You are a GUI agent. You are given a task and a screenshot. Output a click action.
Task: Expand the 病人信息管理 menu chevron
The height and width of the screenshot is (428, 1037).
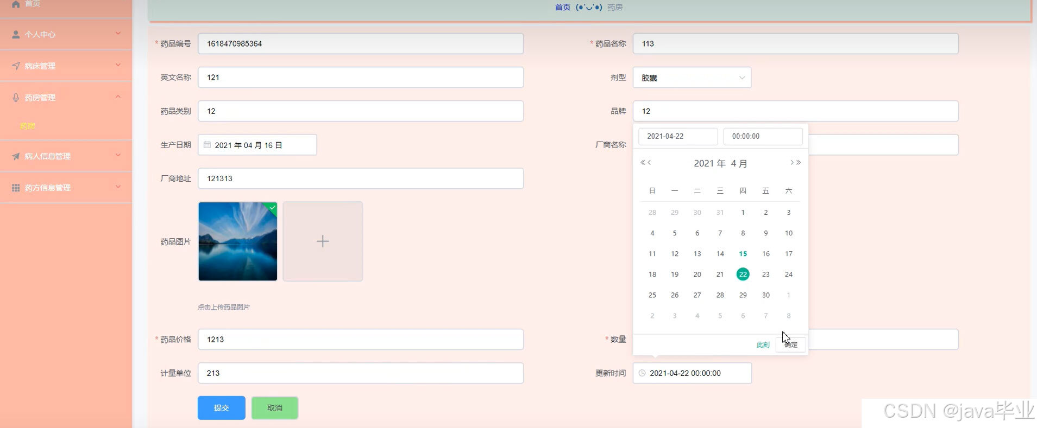click(118, 155)
